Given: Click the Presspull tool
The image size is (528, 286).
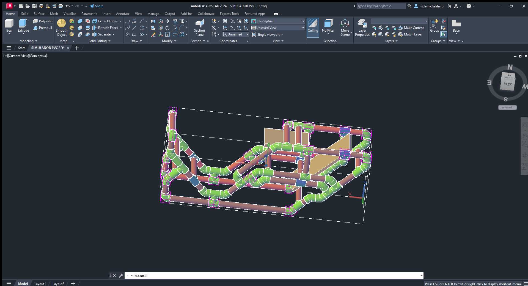Looking at the screenshot, I should click(43, 28).
